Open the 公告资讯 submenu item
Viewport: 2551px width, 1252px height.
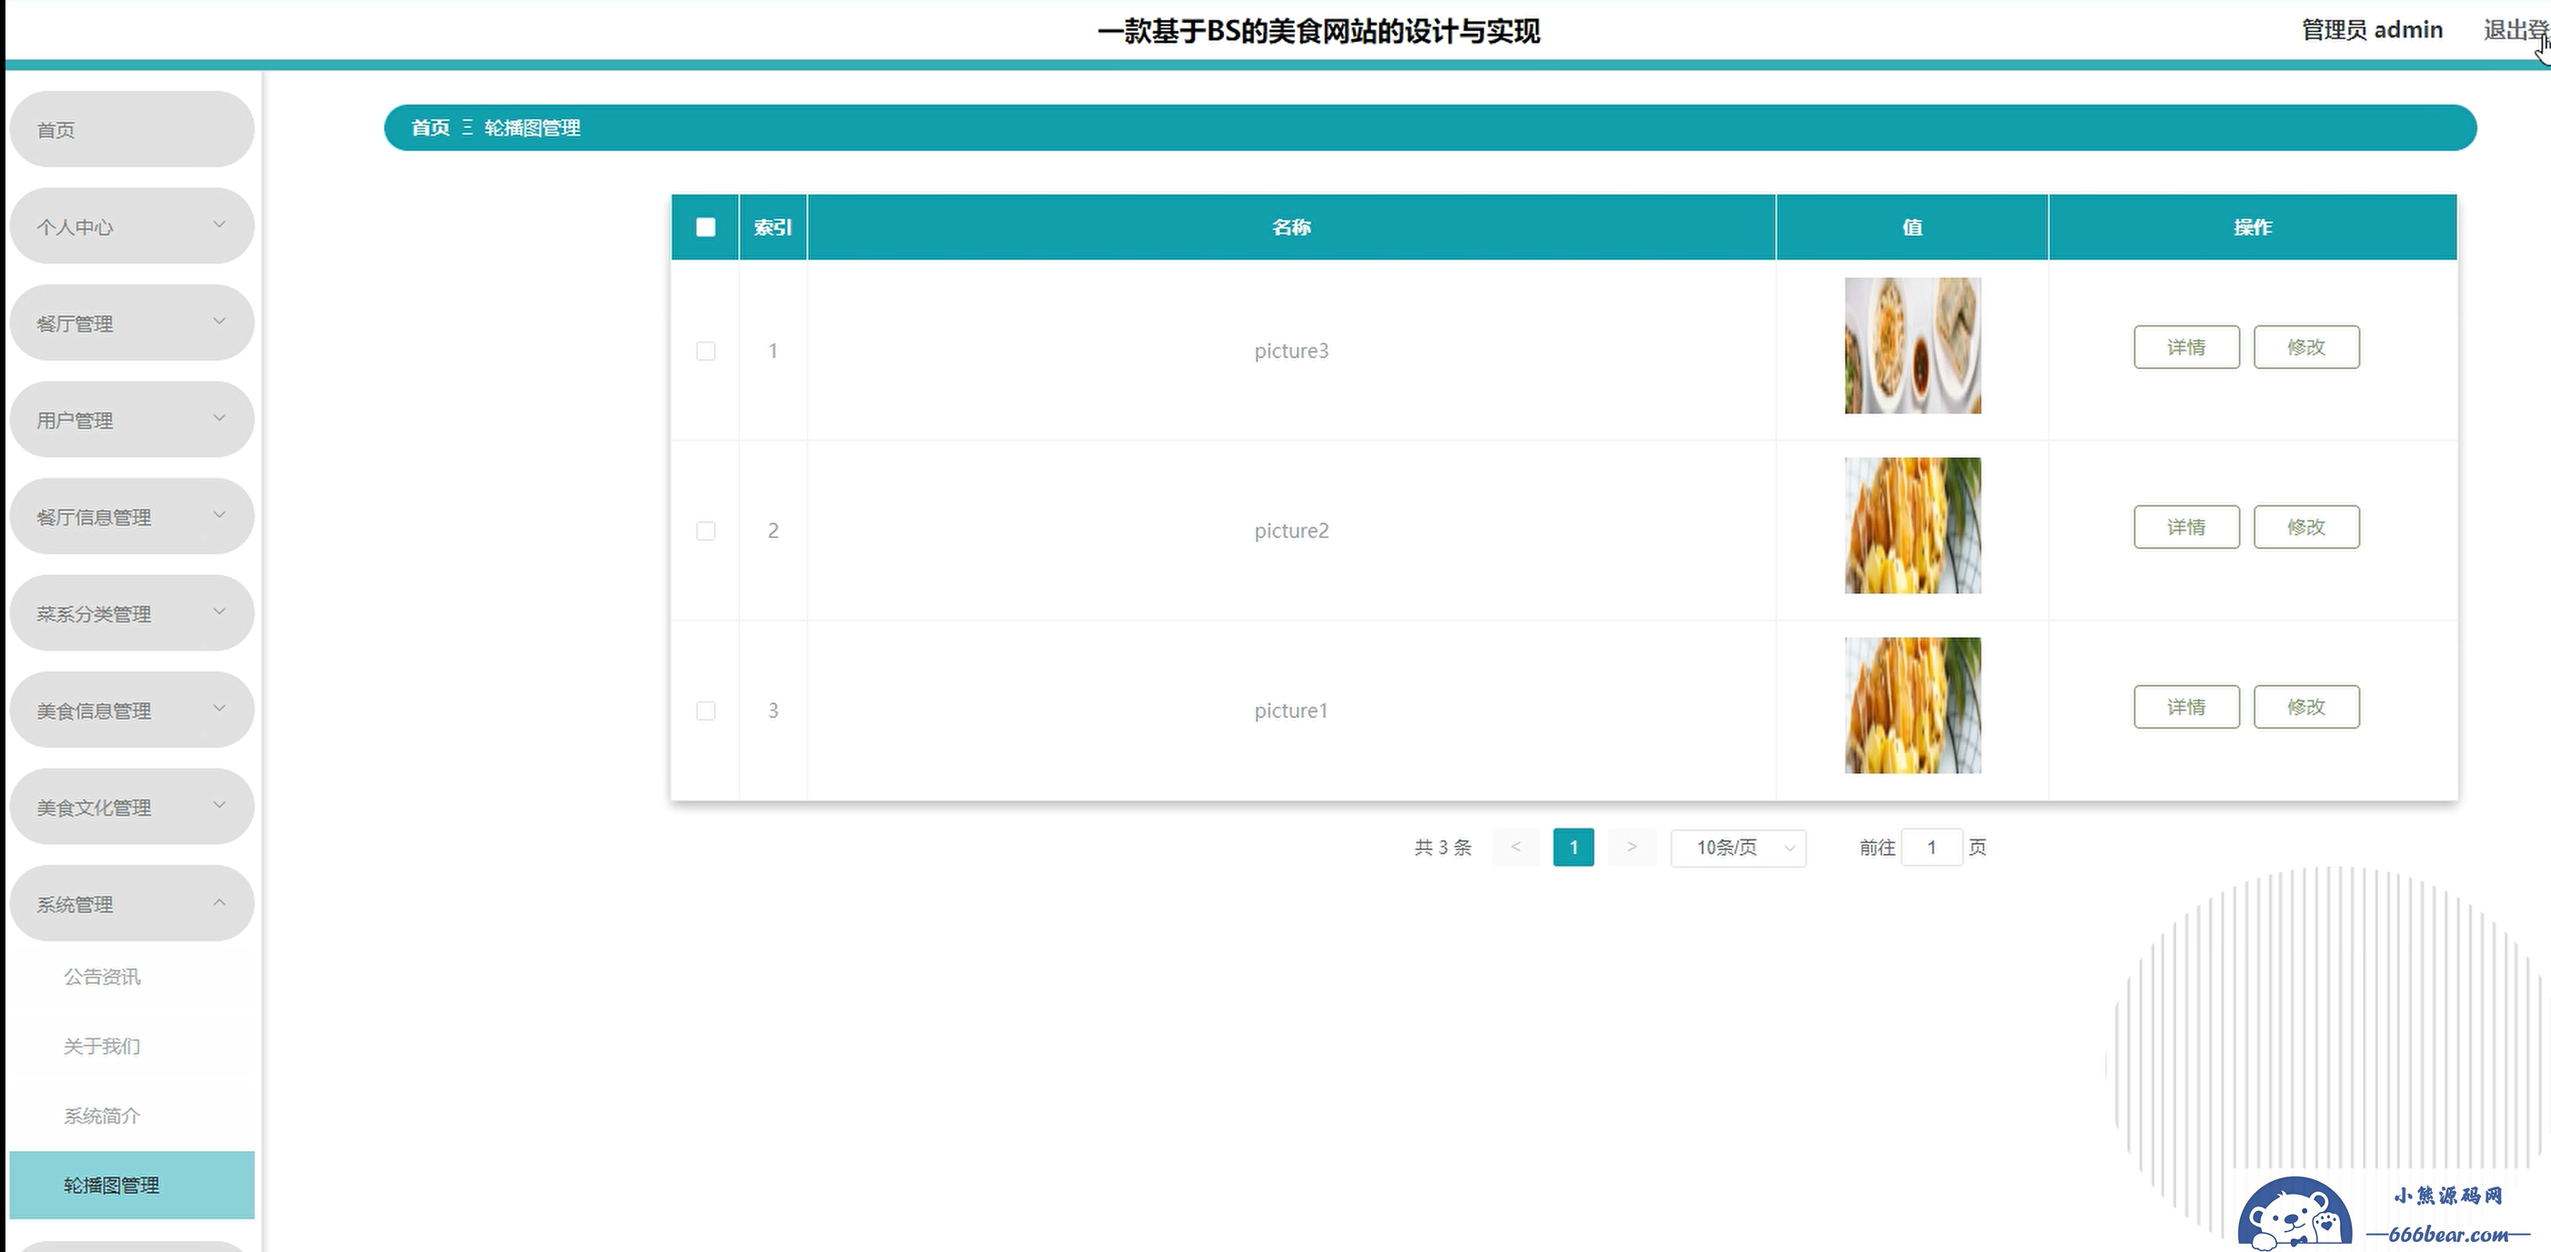pyautogui.click(x=132, y=977)
